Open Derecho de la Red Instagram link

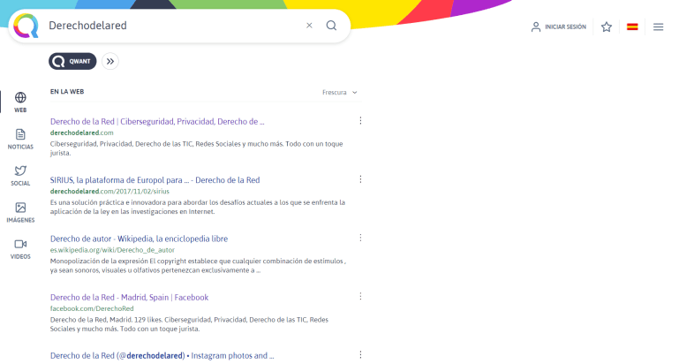[162, 356]
